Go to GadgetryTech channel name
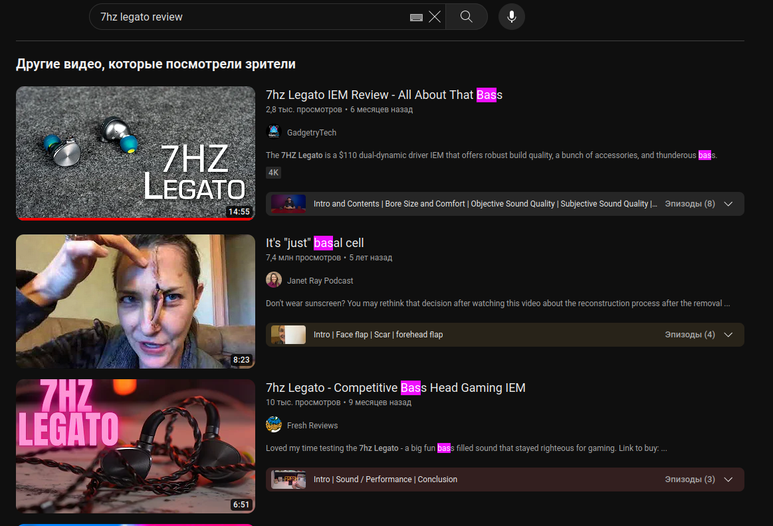The height and width of the screenshot is (526, 773). [x=312, y=132]
